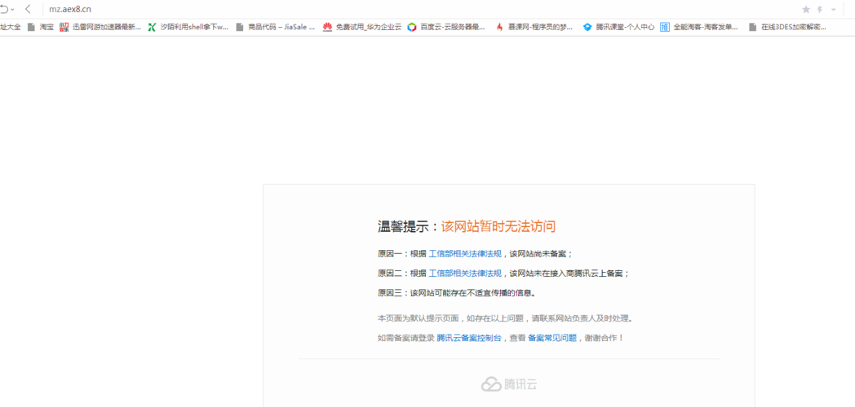Open the 淘宝 bookmark

[41, 27]
